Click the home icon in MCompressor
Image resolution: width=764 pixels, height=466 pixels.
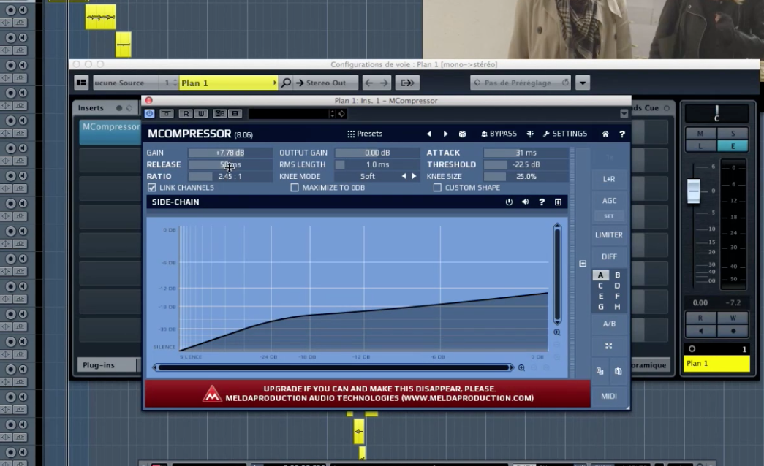[605, 134]
